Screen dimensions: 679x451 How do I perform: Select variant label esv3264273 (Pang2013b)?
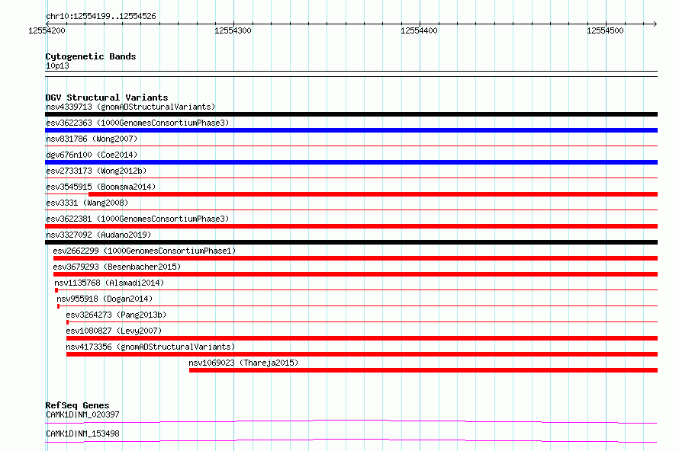(x=116, y=315)
